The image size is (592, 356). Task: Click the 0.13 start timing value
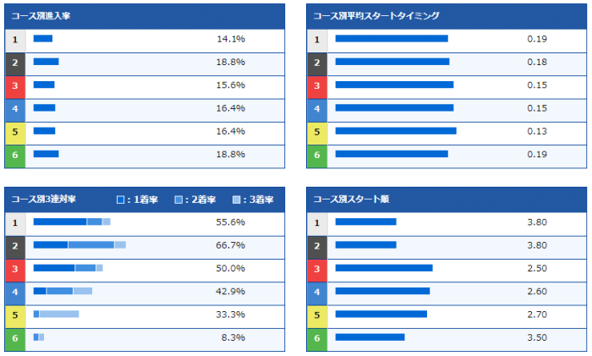537,131
